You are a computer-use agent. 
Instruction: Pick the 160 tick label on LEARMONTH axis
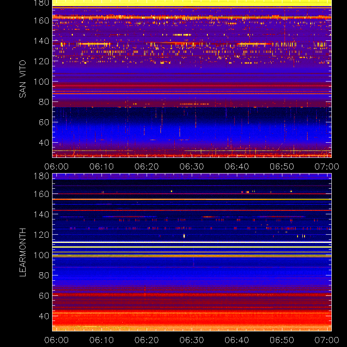click(41, 194)
